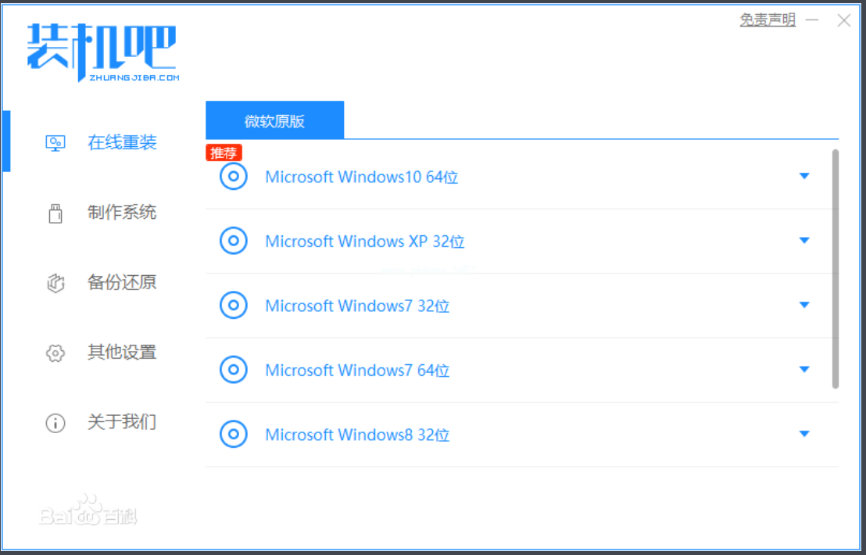Screen dimensions: 866x555
Task: Switch to the 微软原版 tab
Action: coord(274,120)
